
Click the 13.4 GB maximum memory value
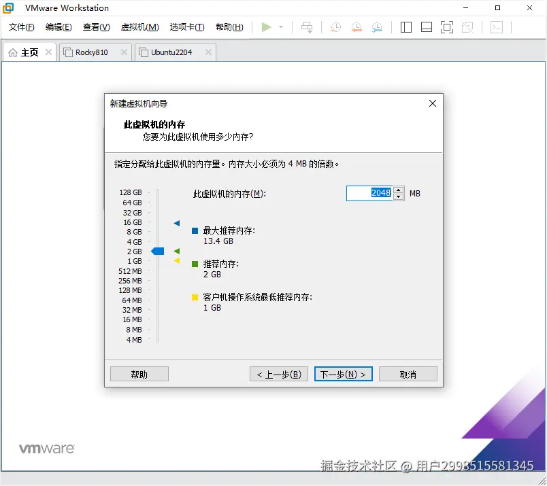tap(218, 241)
